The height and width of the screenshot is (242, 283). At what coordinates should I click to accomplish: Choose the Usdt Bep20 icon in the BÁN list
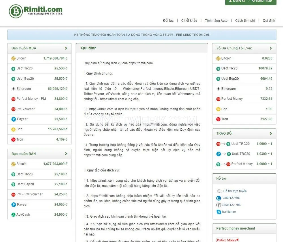[13, 184]
